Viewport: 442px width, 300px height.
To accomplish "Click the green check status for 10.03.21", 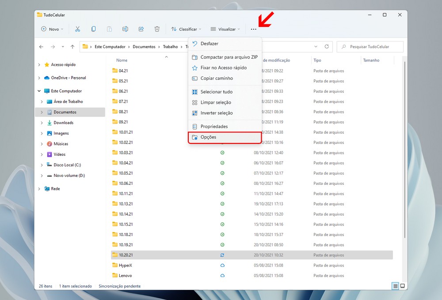I will (222, 153).
